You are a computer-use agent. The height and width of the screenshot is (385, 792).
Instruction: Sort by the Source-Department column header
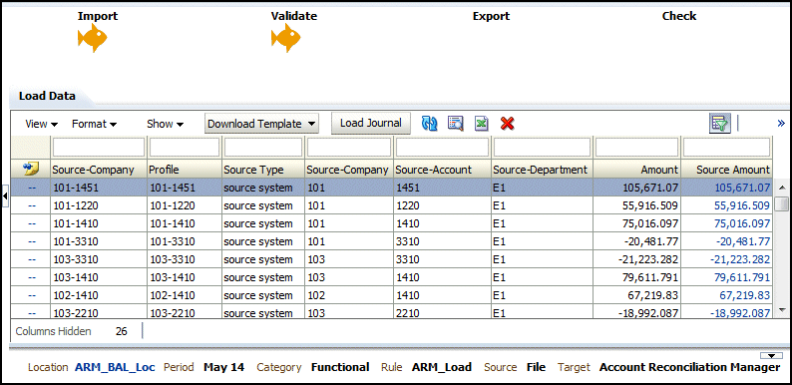[x=542, y=170]
